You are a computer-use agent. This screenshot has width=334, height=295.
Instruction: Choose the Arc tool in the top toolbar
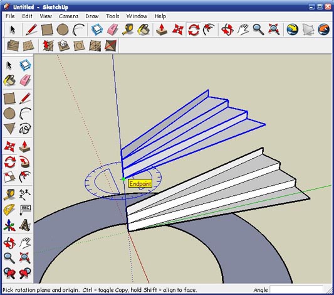[x=78, y=29]
